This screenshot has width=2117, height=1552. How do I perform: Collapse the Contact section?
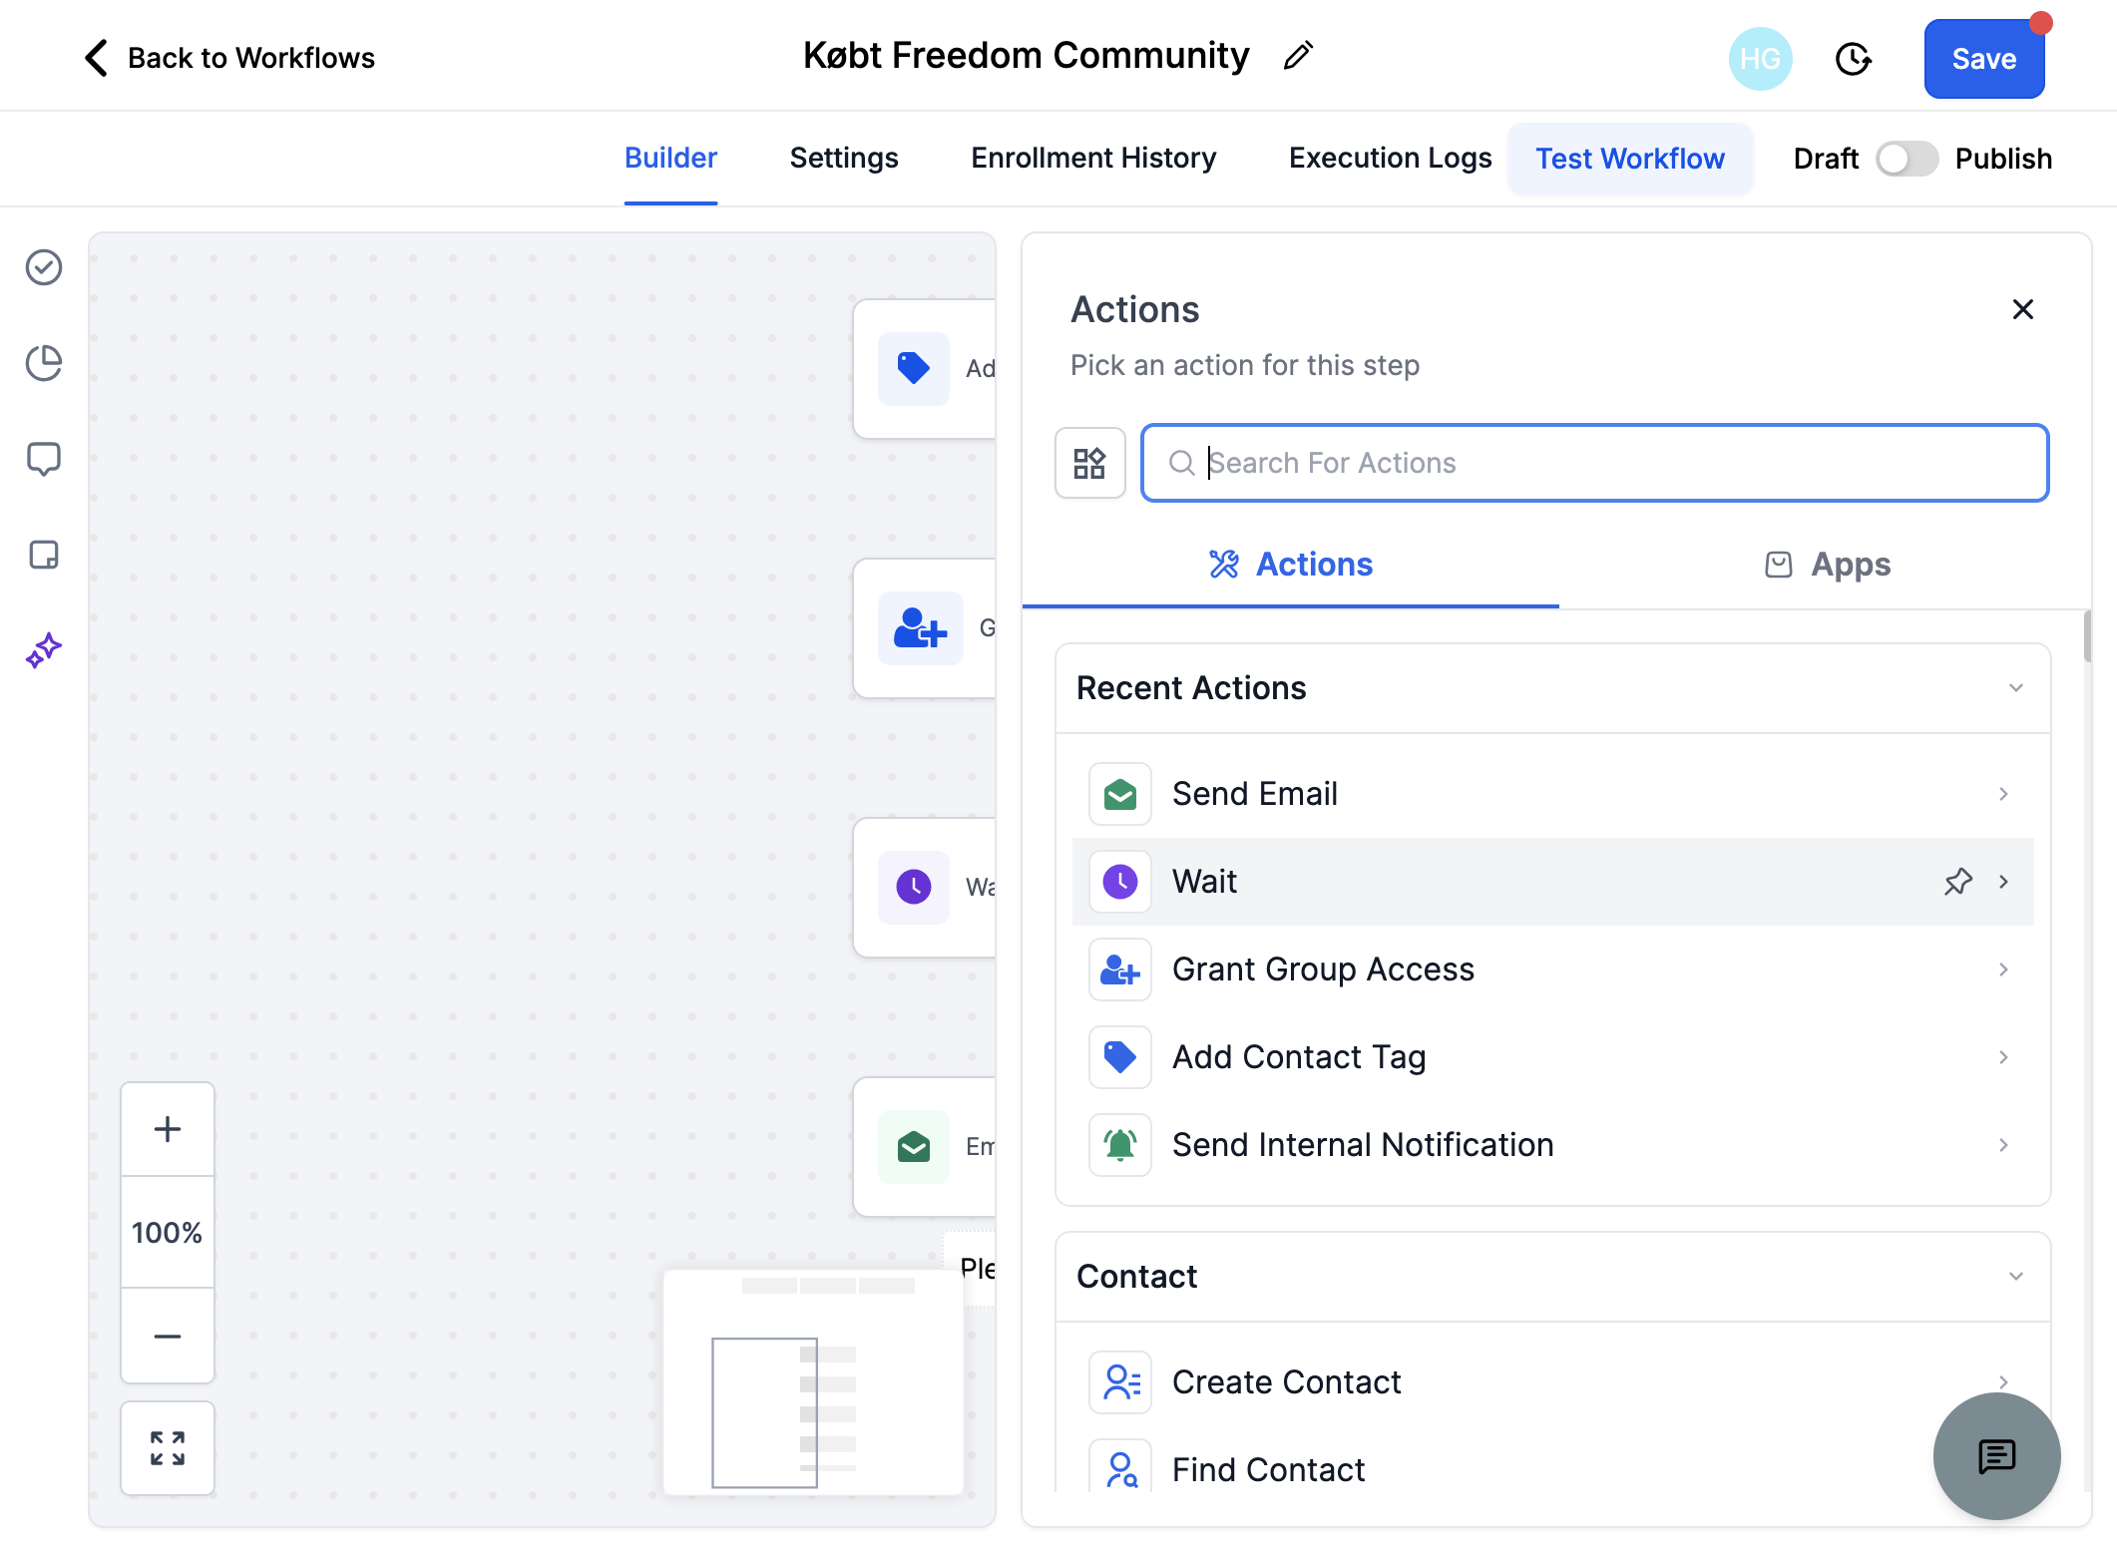[x=2016, y=1277]
